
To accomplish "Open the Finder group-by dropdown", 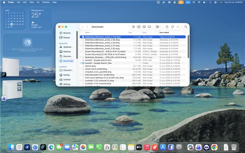I will coord(158,27).
